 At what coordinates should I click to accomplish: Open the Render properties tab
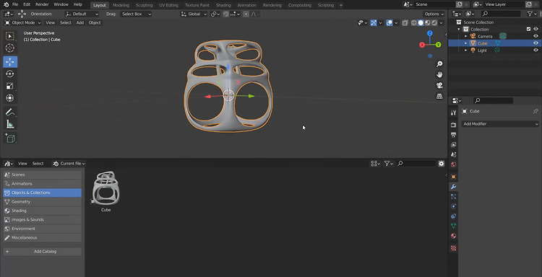[x=454, y=125]
